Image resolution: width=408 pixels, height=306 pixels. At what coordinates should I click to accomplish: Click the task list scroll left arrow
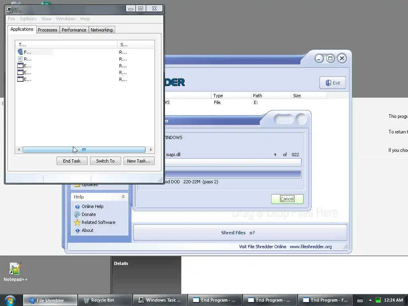(19, 150)
